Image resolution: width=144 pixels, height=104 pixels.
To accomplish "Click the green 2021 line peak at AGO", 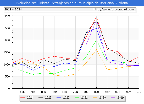I will click(96, 40).
